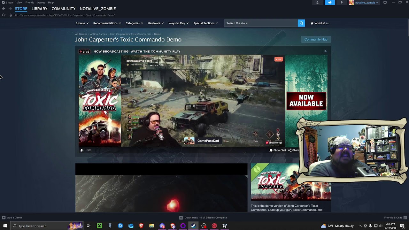409x230 pixels.
Task: Open Steam from the Windows taskbar
Action: click(193, 226)
